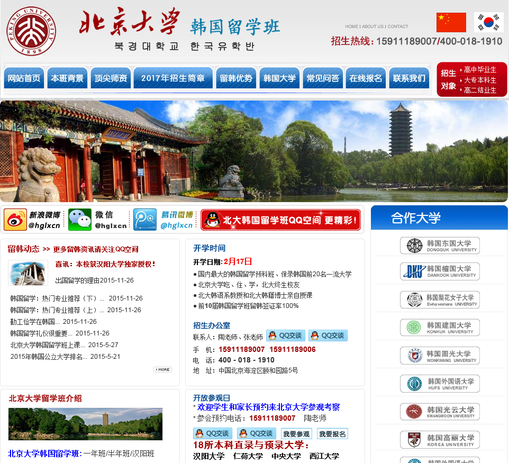The height and width of the screenshot is (463, 509).
Task: Open 在线报名 navigation tab
Action: [366, 78]
